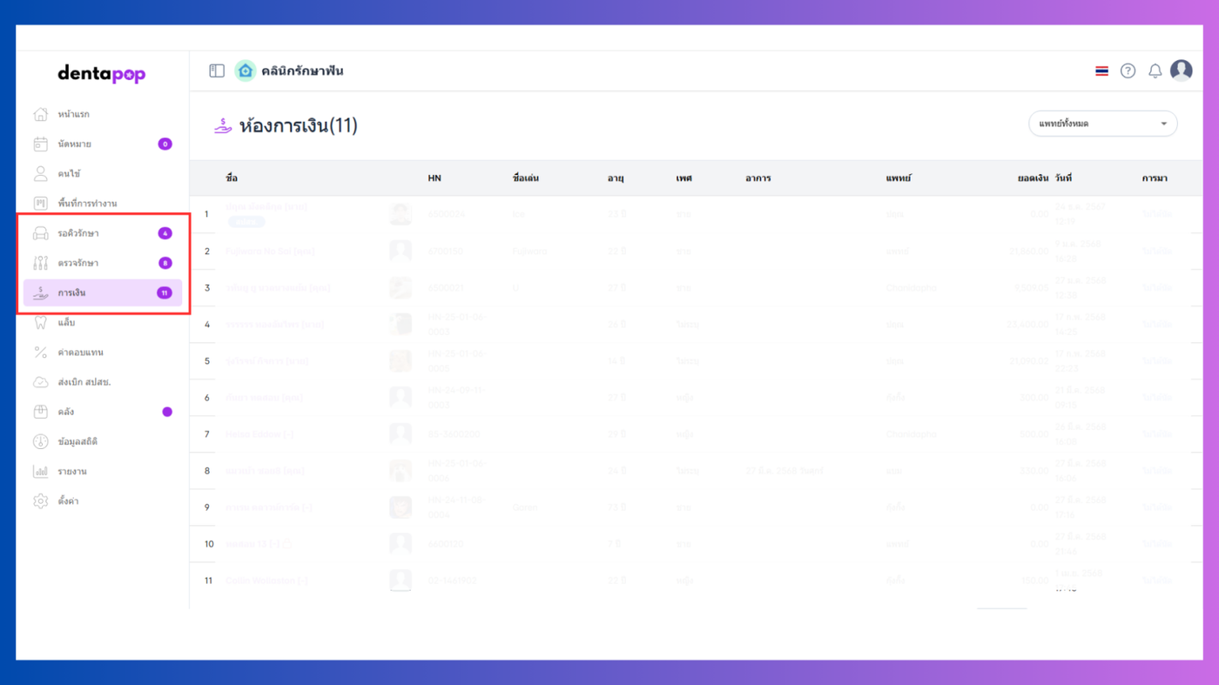Click HN 6700150 in the table

(x=446, y=252)
